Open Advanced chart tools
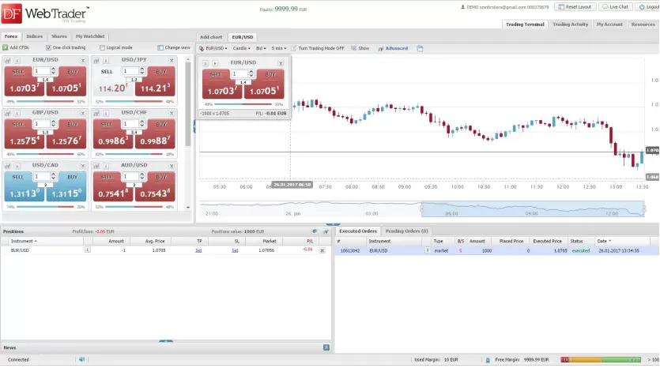 393,48
